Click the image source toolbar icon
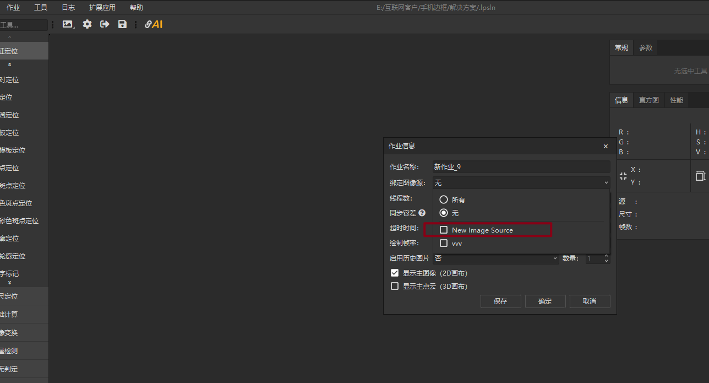 (68, 24)
